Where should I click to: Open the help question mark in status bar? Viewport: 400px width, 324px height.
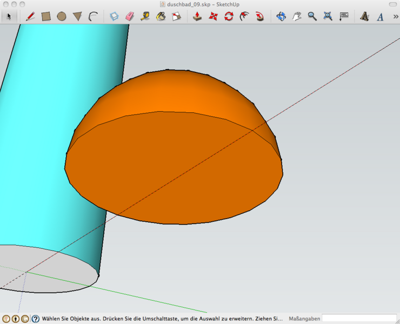[36, 319]
